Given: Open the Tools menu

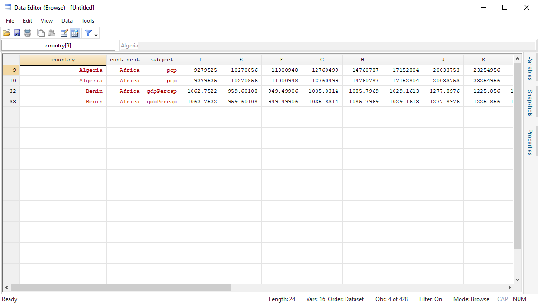Looking at the screenshot, I should (x=87, y=20).
